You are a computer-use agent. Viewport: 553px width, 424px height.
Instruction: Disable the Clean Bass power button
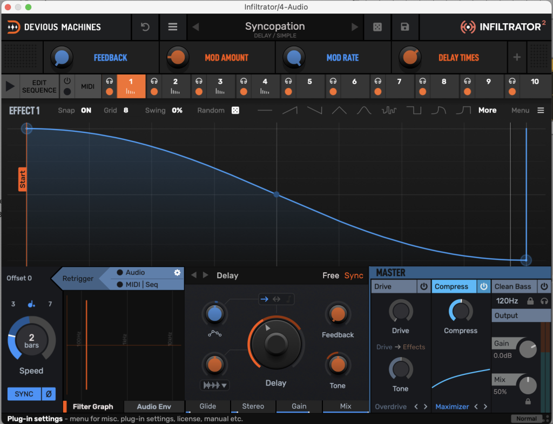click(544, 287)
